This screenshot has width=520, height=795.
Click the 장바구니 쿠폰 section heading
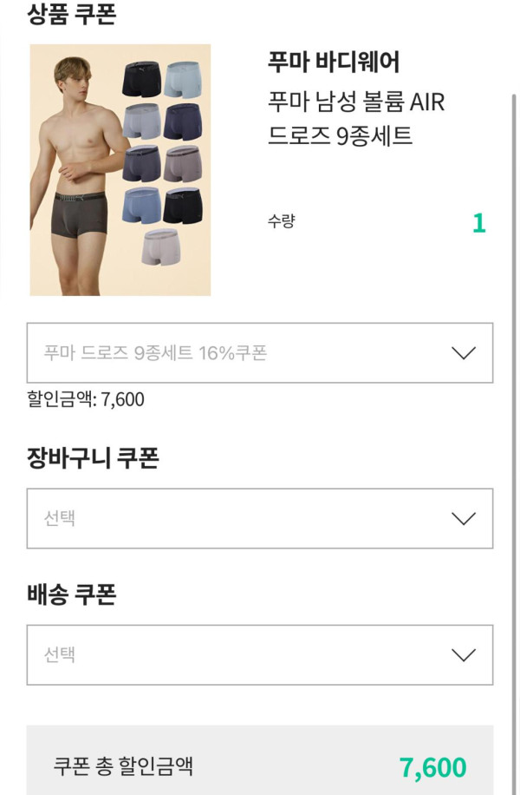pyautogui.click(x=93, y=457)
